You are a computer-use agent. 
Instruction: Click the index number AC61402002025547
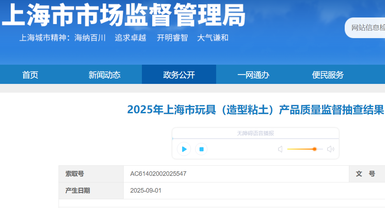coord(158,174)
